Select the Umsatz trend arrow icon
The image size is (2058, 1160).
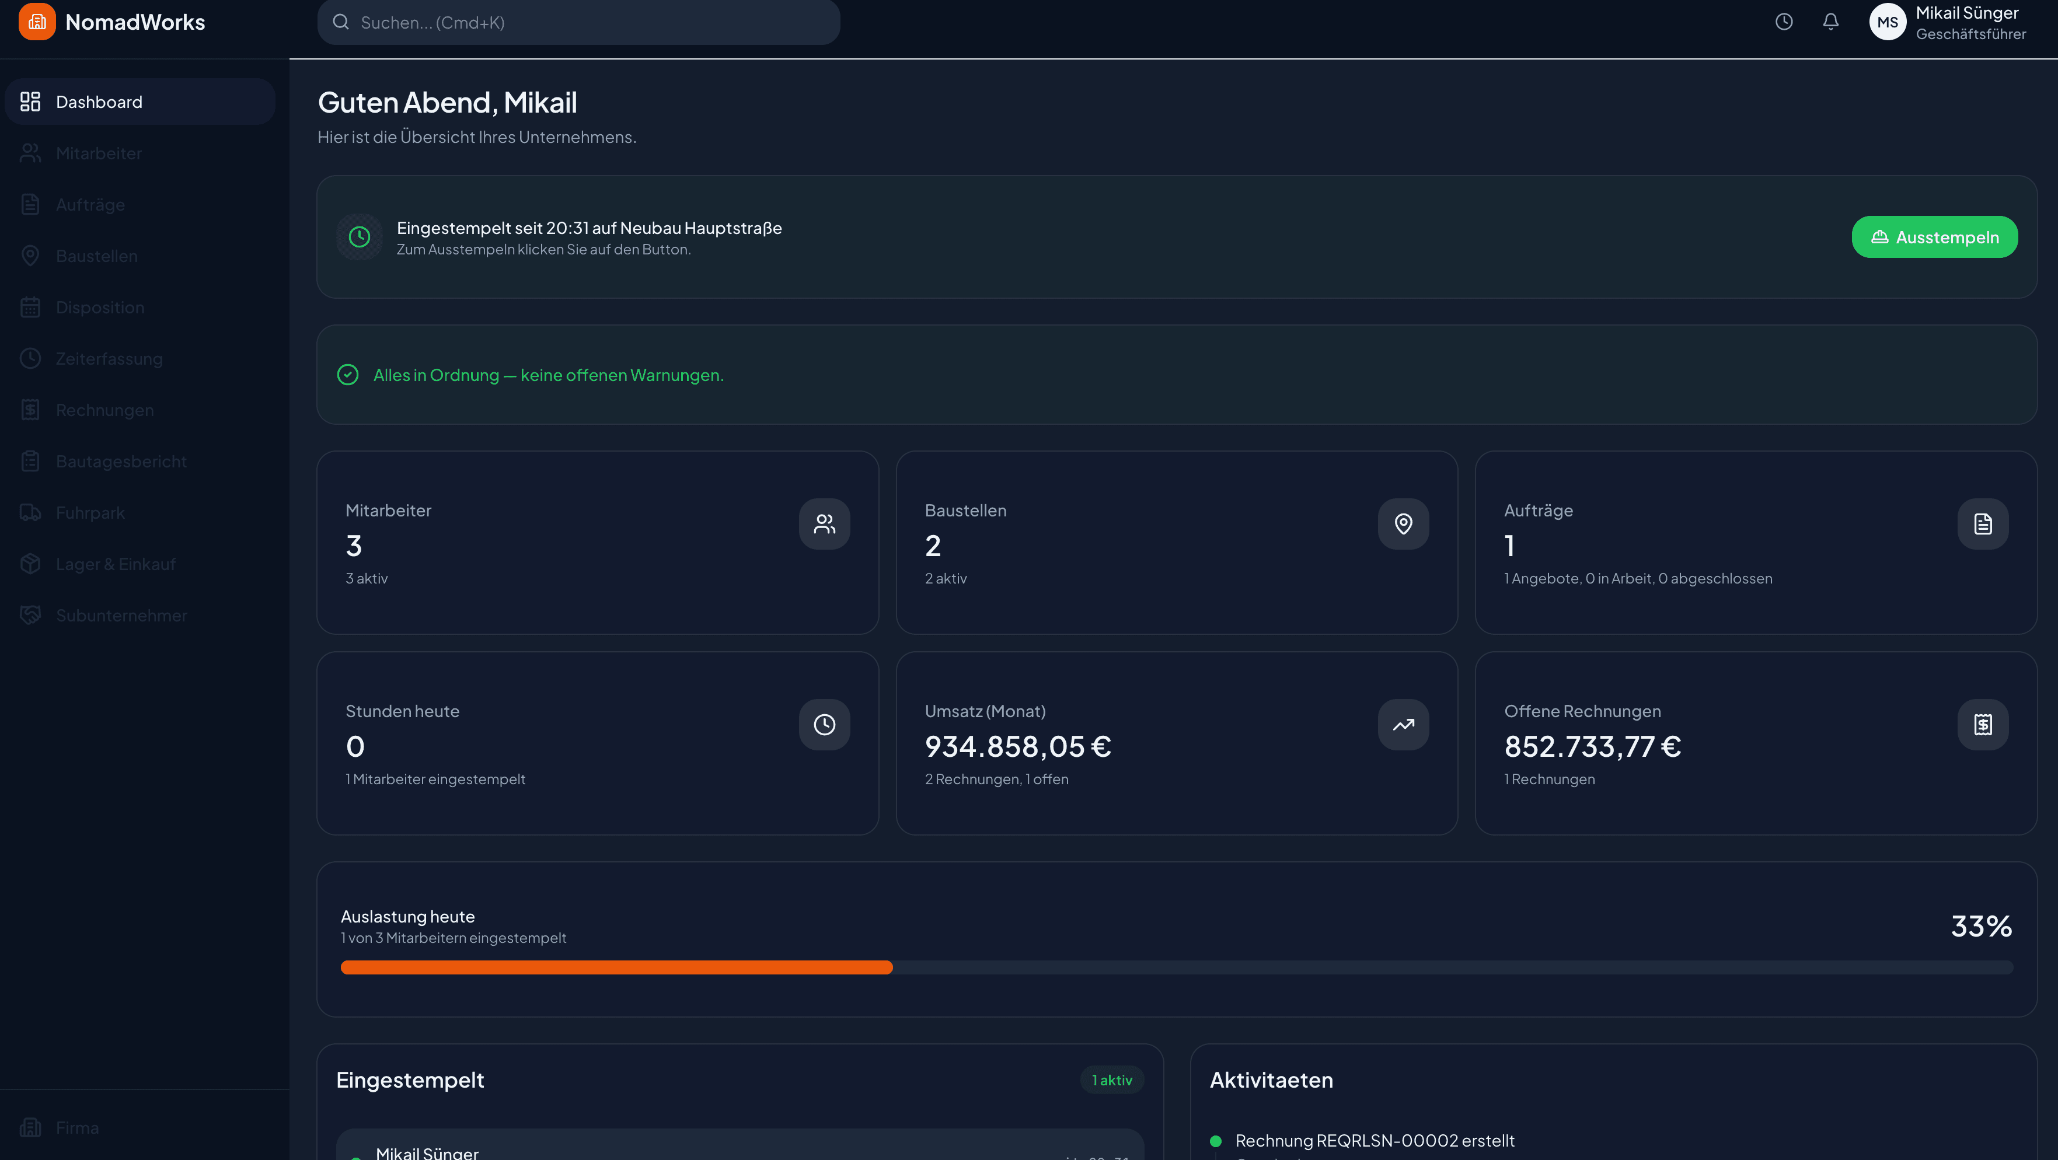(1403, 724)
